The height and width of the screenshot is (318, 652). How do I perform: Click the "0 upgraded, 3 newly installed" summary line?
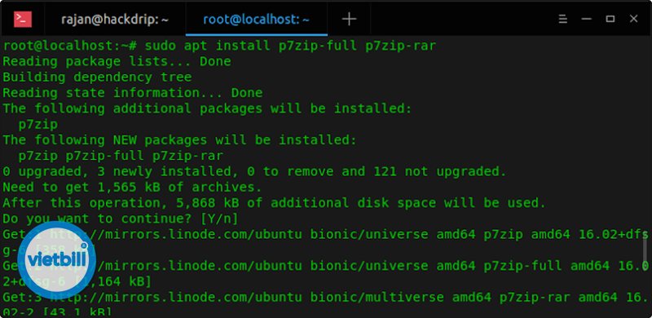(x=254, y=171)
